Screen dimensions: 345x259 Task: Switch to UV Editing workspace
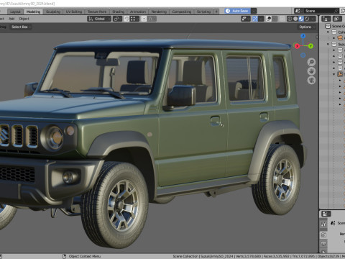point(74,12)
